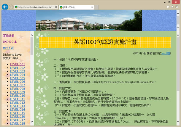The image size is (181, 127).
Task: Open LEVEL 014 link
Action: point(18,110)
